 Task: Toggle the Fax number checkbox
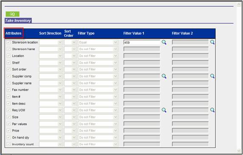pyautogui.click(x=8, y=90)
